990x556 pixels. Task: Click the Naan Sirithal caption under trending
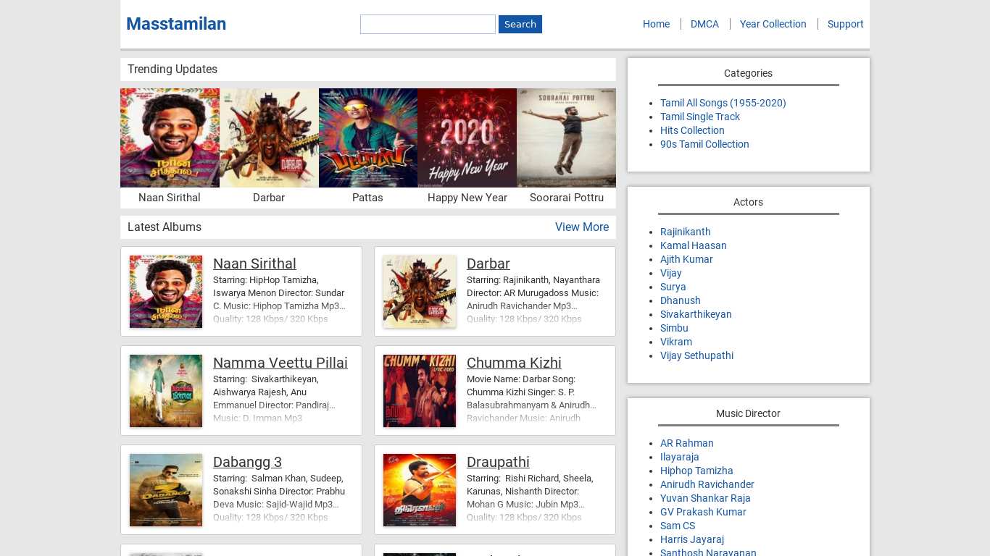170,198
